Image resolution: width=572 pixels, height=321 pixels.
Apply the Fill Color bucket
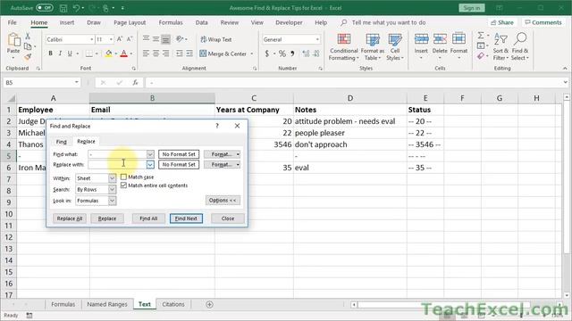(x=109, y=53)
